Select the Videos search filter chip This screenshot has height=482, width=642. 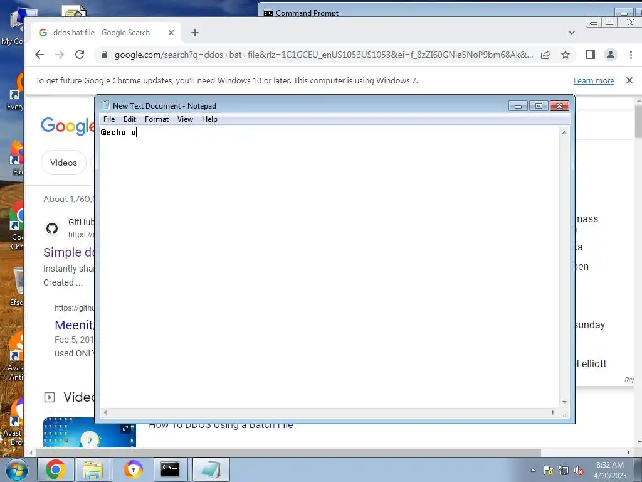(x=63, y=163)
